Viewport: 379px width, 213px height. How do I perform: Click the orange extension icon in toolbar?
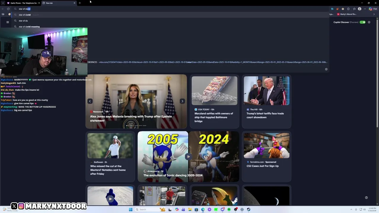(x=338, y=9)
